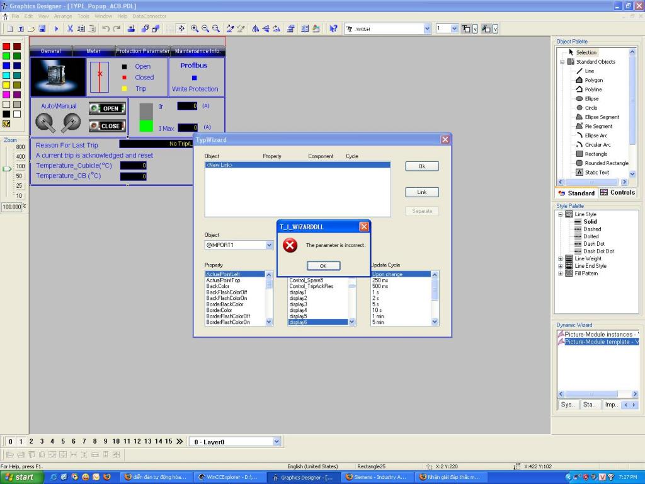Toggle layer 10 in the layer bar
Viewport: 645px width, 484px height.
(117, 442)
